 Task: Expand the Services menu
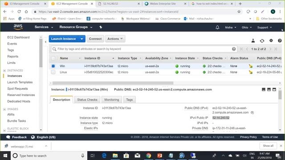tap(44, 27)
